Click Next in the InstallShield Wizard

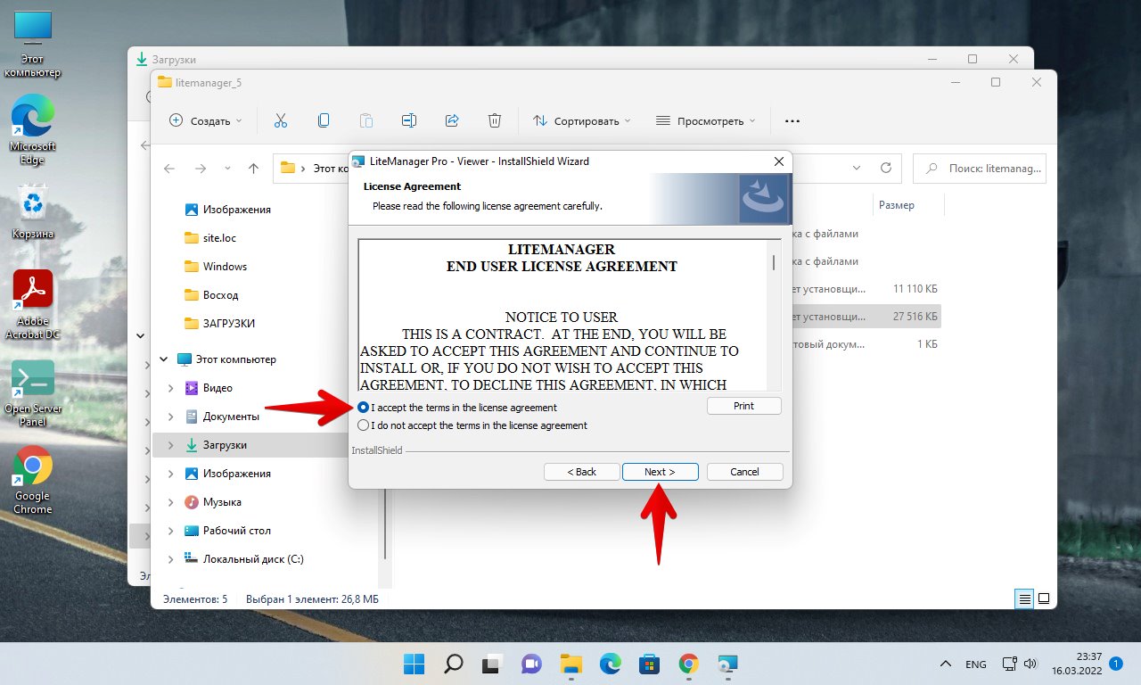660,471
